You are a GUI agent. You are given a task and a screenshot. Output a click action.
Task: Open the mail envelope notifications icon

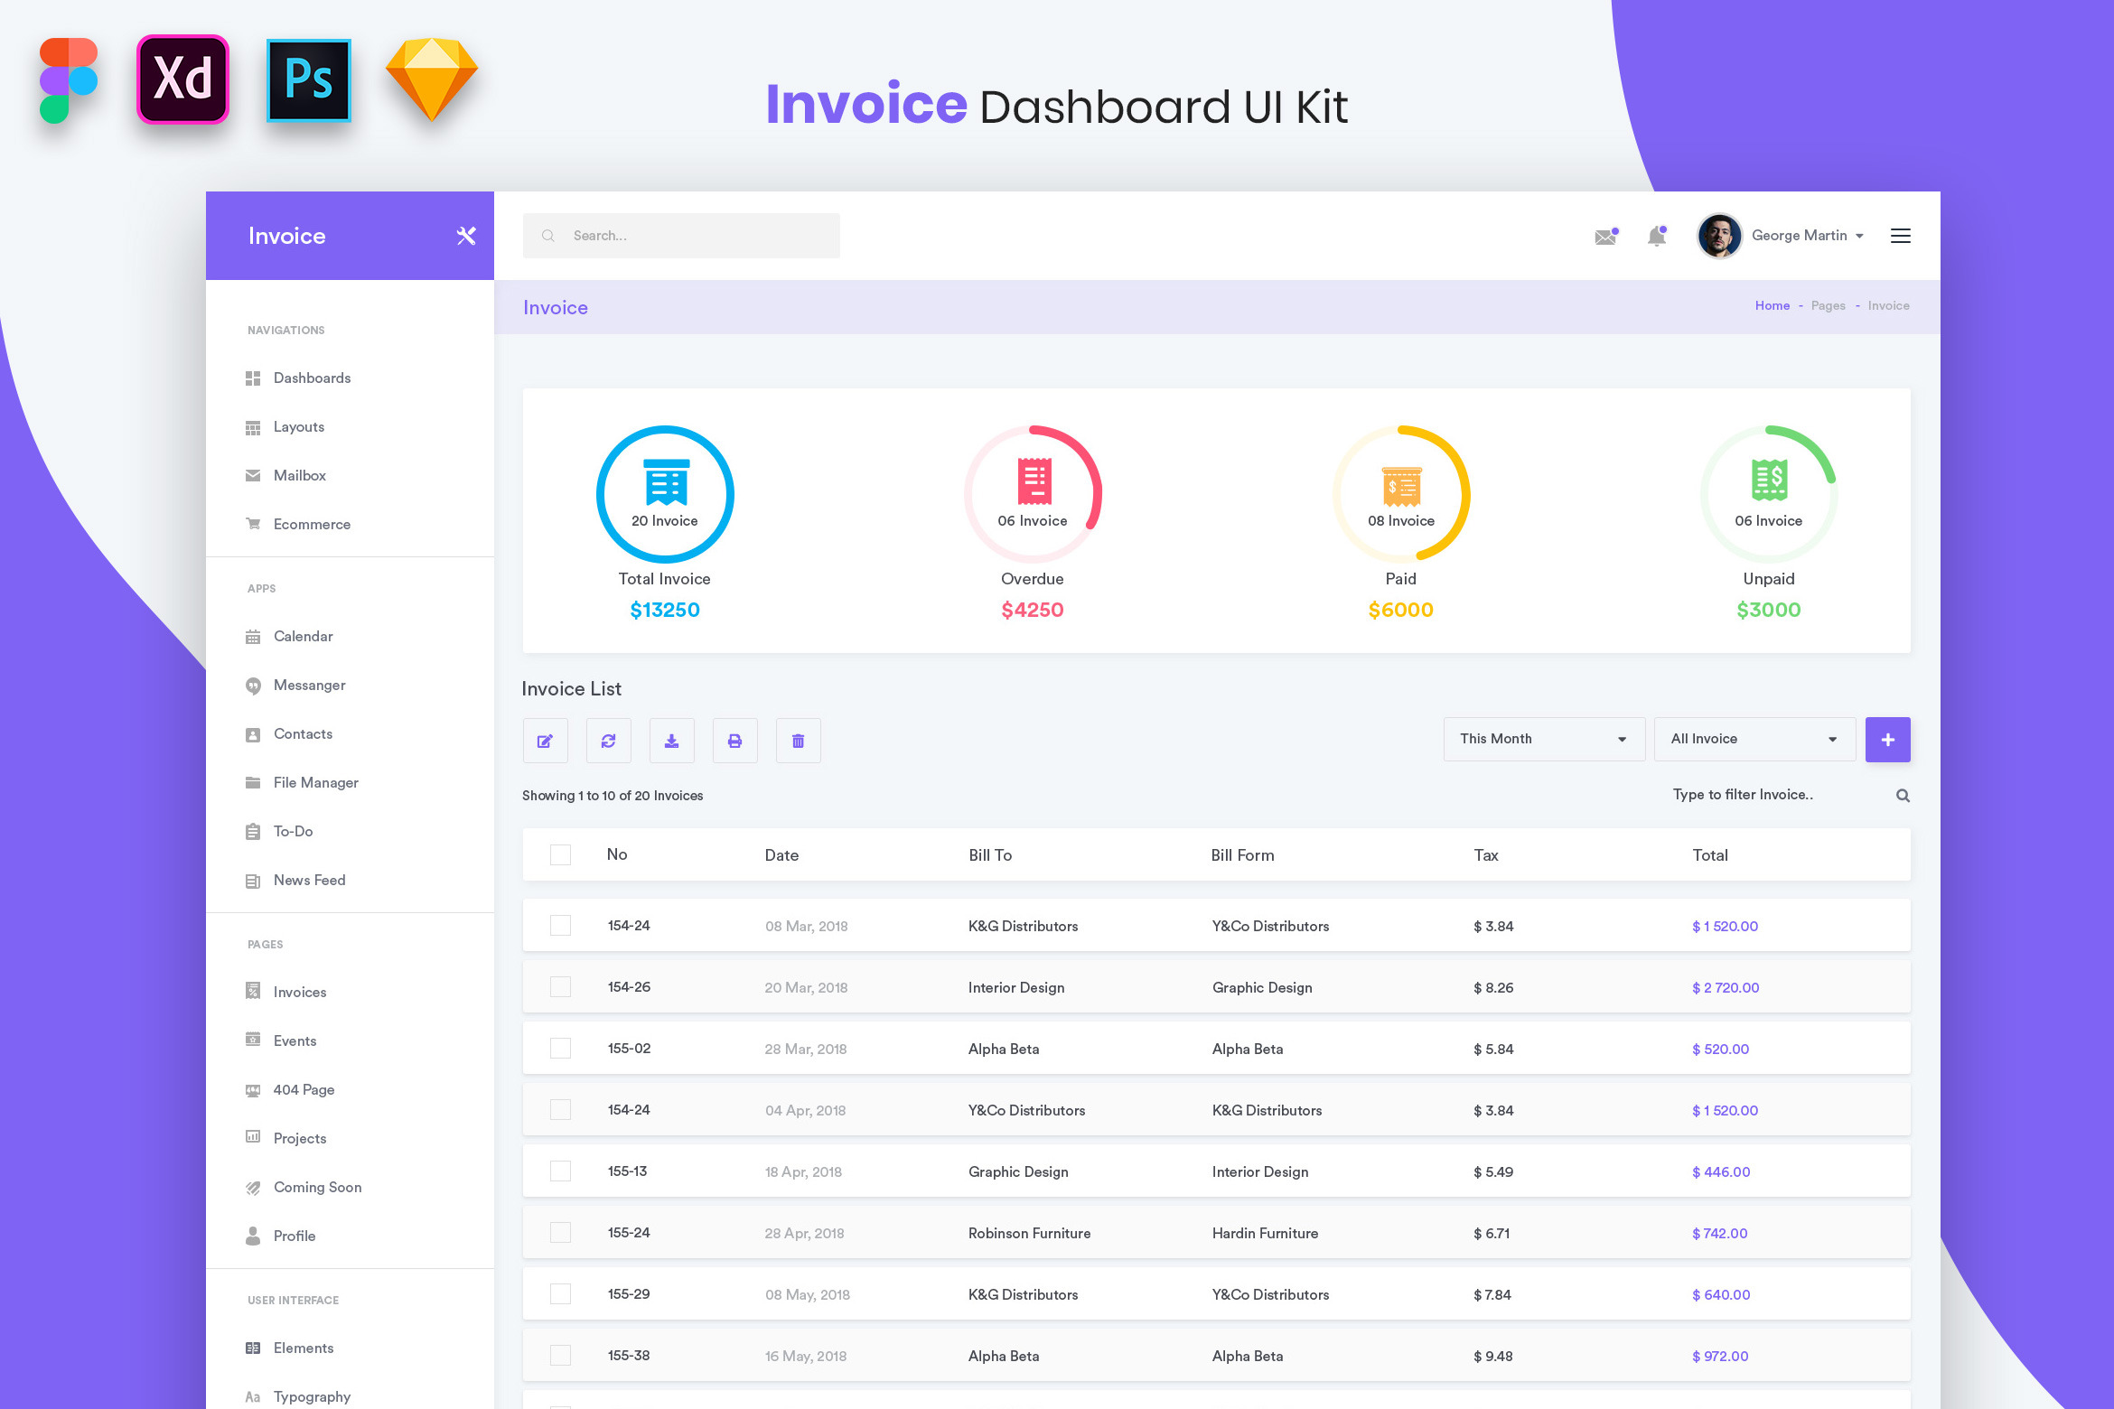(x=1605, y=237)
